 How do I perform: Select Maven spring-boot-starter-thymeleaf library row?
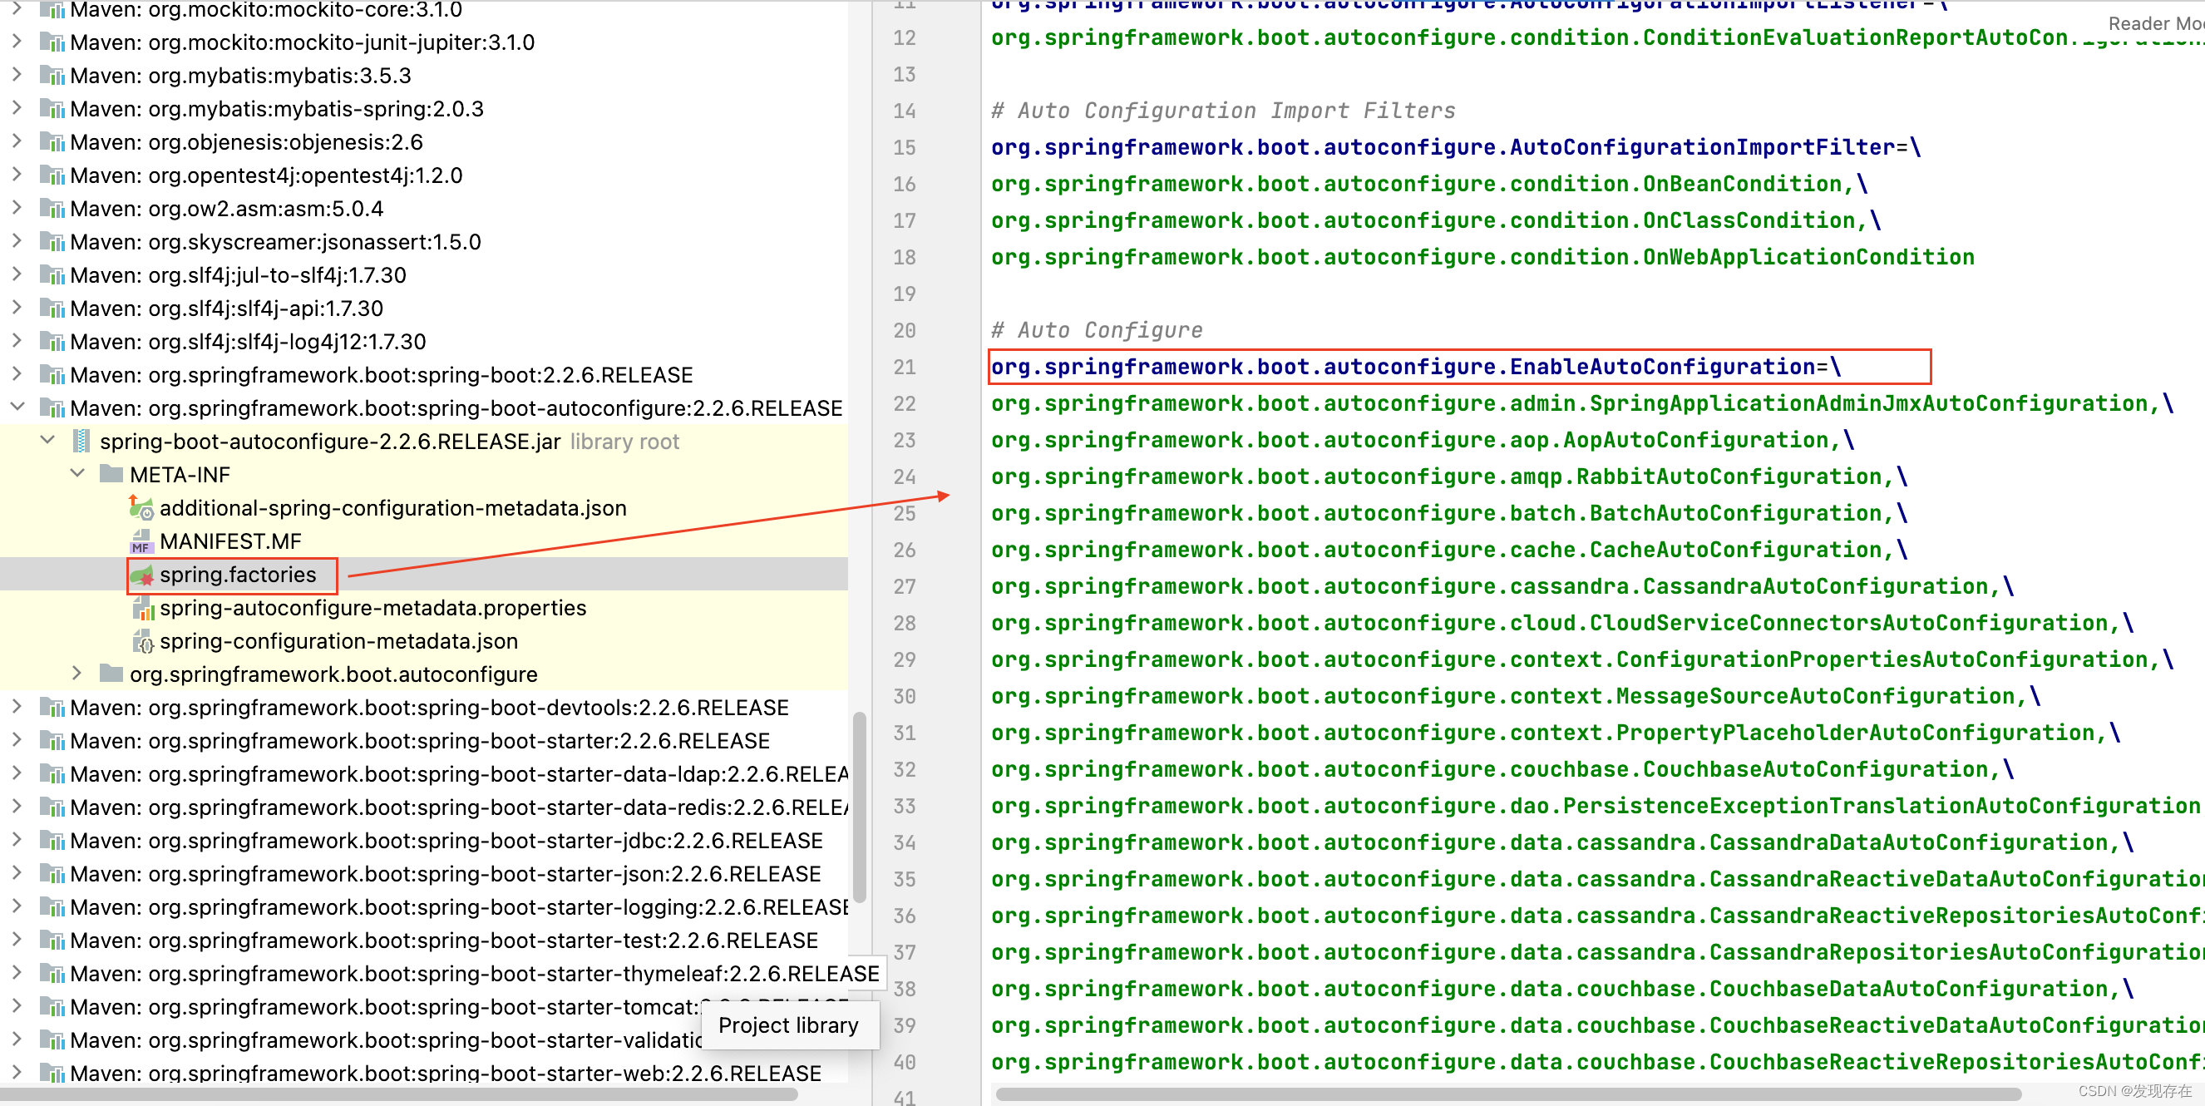[474, 974]
